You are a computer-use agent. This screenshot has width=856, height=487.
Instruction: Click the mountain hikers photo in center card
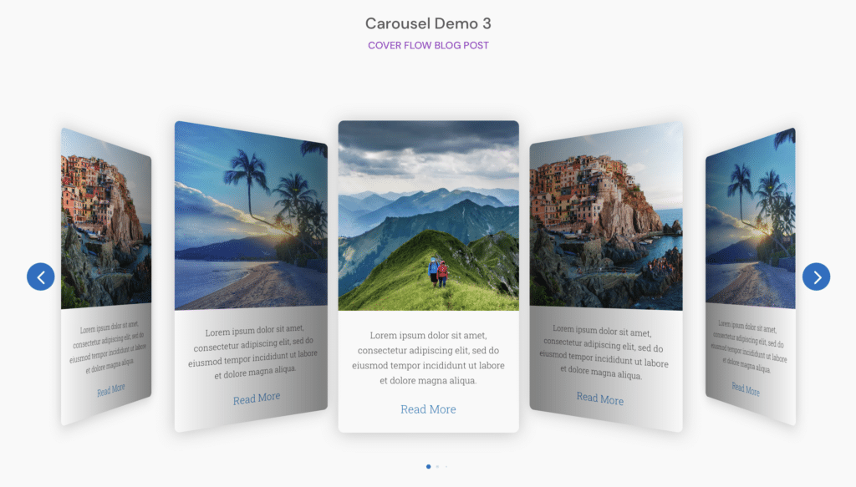coord(428,216)
